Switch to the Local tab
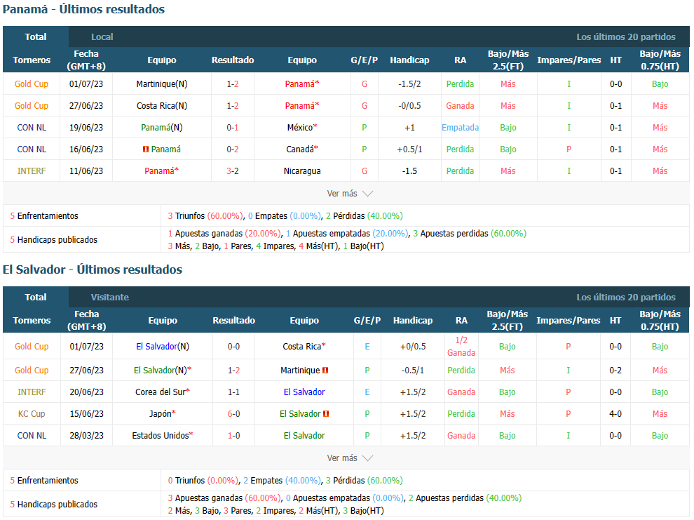The width and height of the screenshot is (694, 520). (x=102, y=36)
